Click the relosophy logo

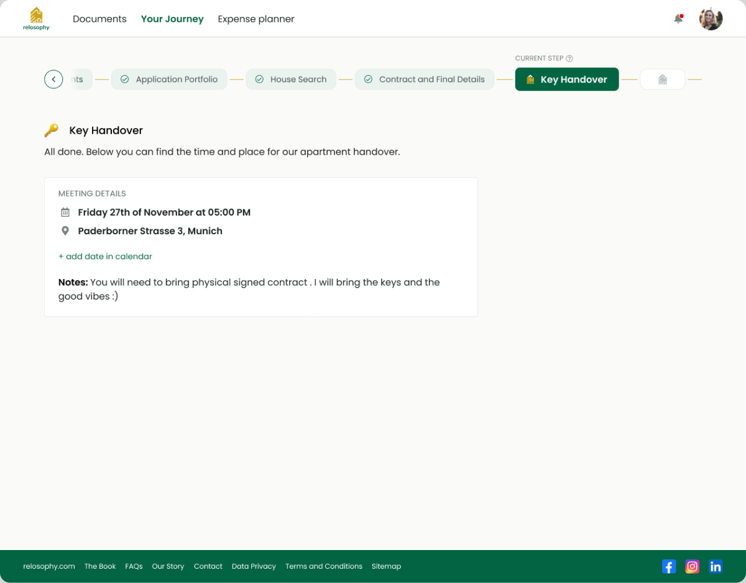pyautogui.click(x=36, y=19)
